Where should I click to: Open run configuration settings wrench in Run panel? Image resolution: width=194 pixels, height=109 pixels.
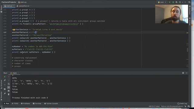(5, 80)
